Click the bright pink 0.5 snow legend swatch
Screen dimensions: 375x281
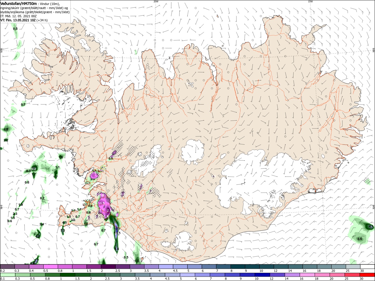tap(50, 267)
